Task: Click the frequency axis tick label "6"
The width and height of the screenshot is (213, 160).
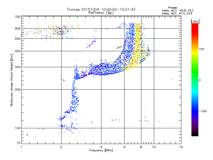Action: 124,147
